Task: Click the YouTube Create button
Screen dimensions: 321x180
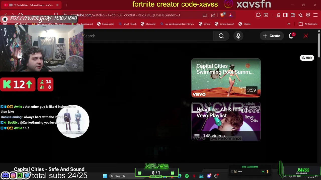Action: (x=271, y=36)
